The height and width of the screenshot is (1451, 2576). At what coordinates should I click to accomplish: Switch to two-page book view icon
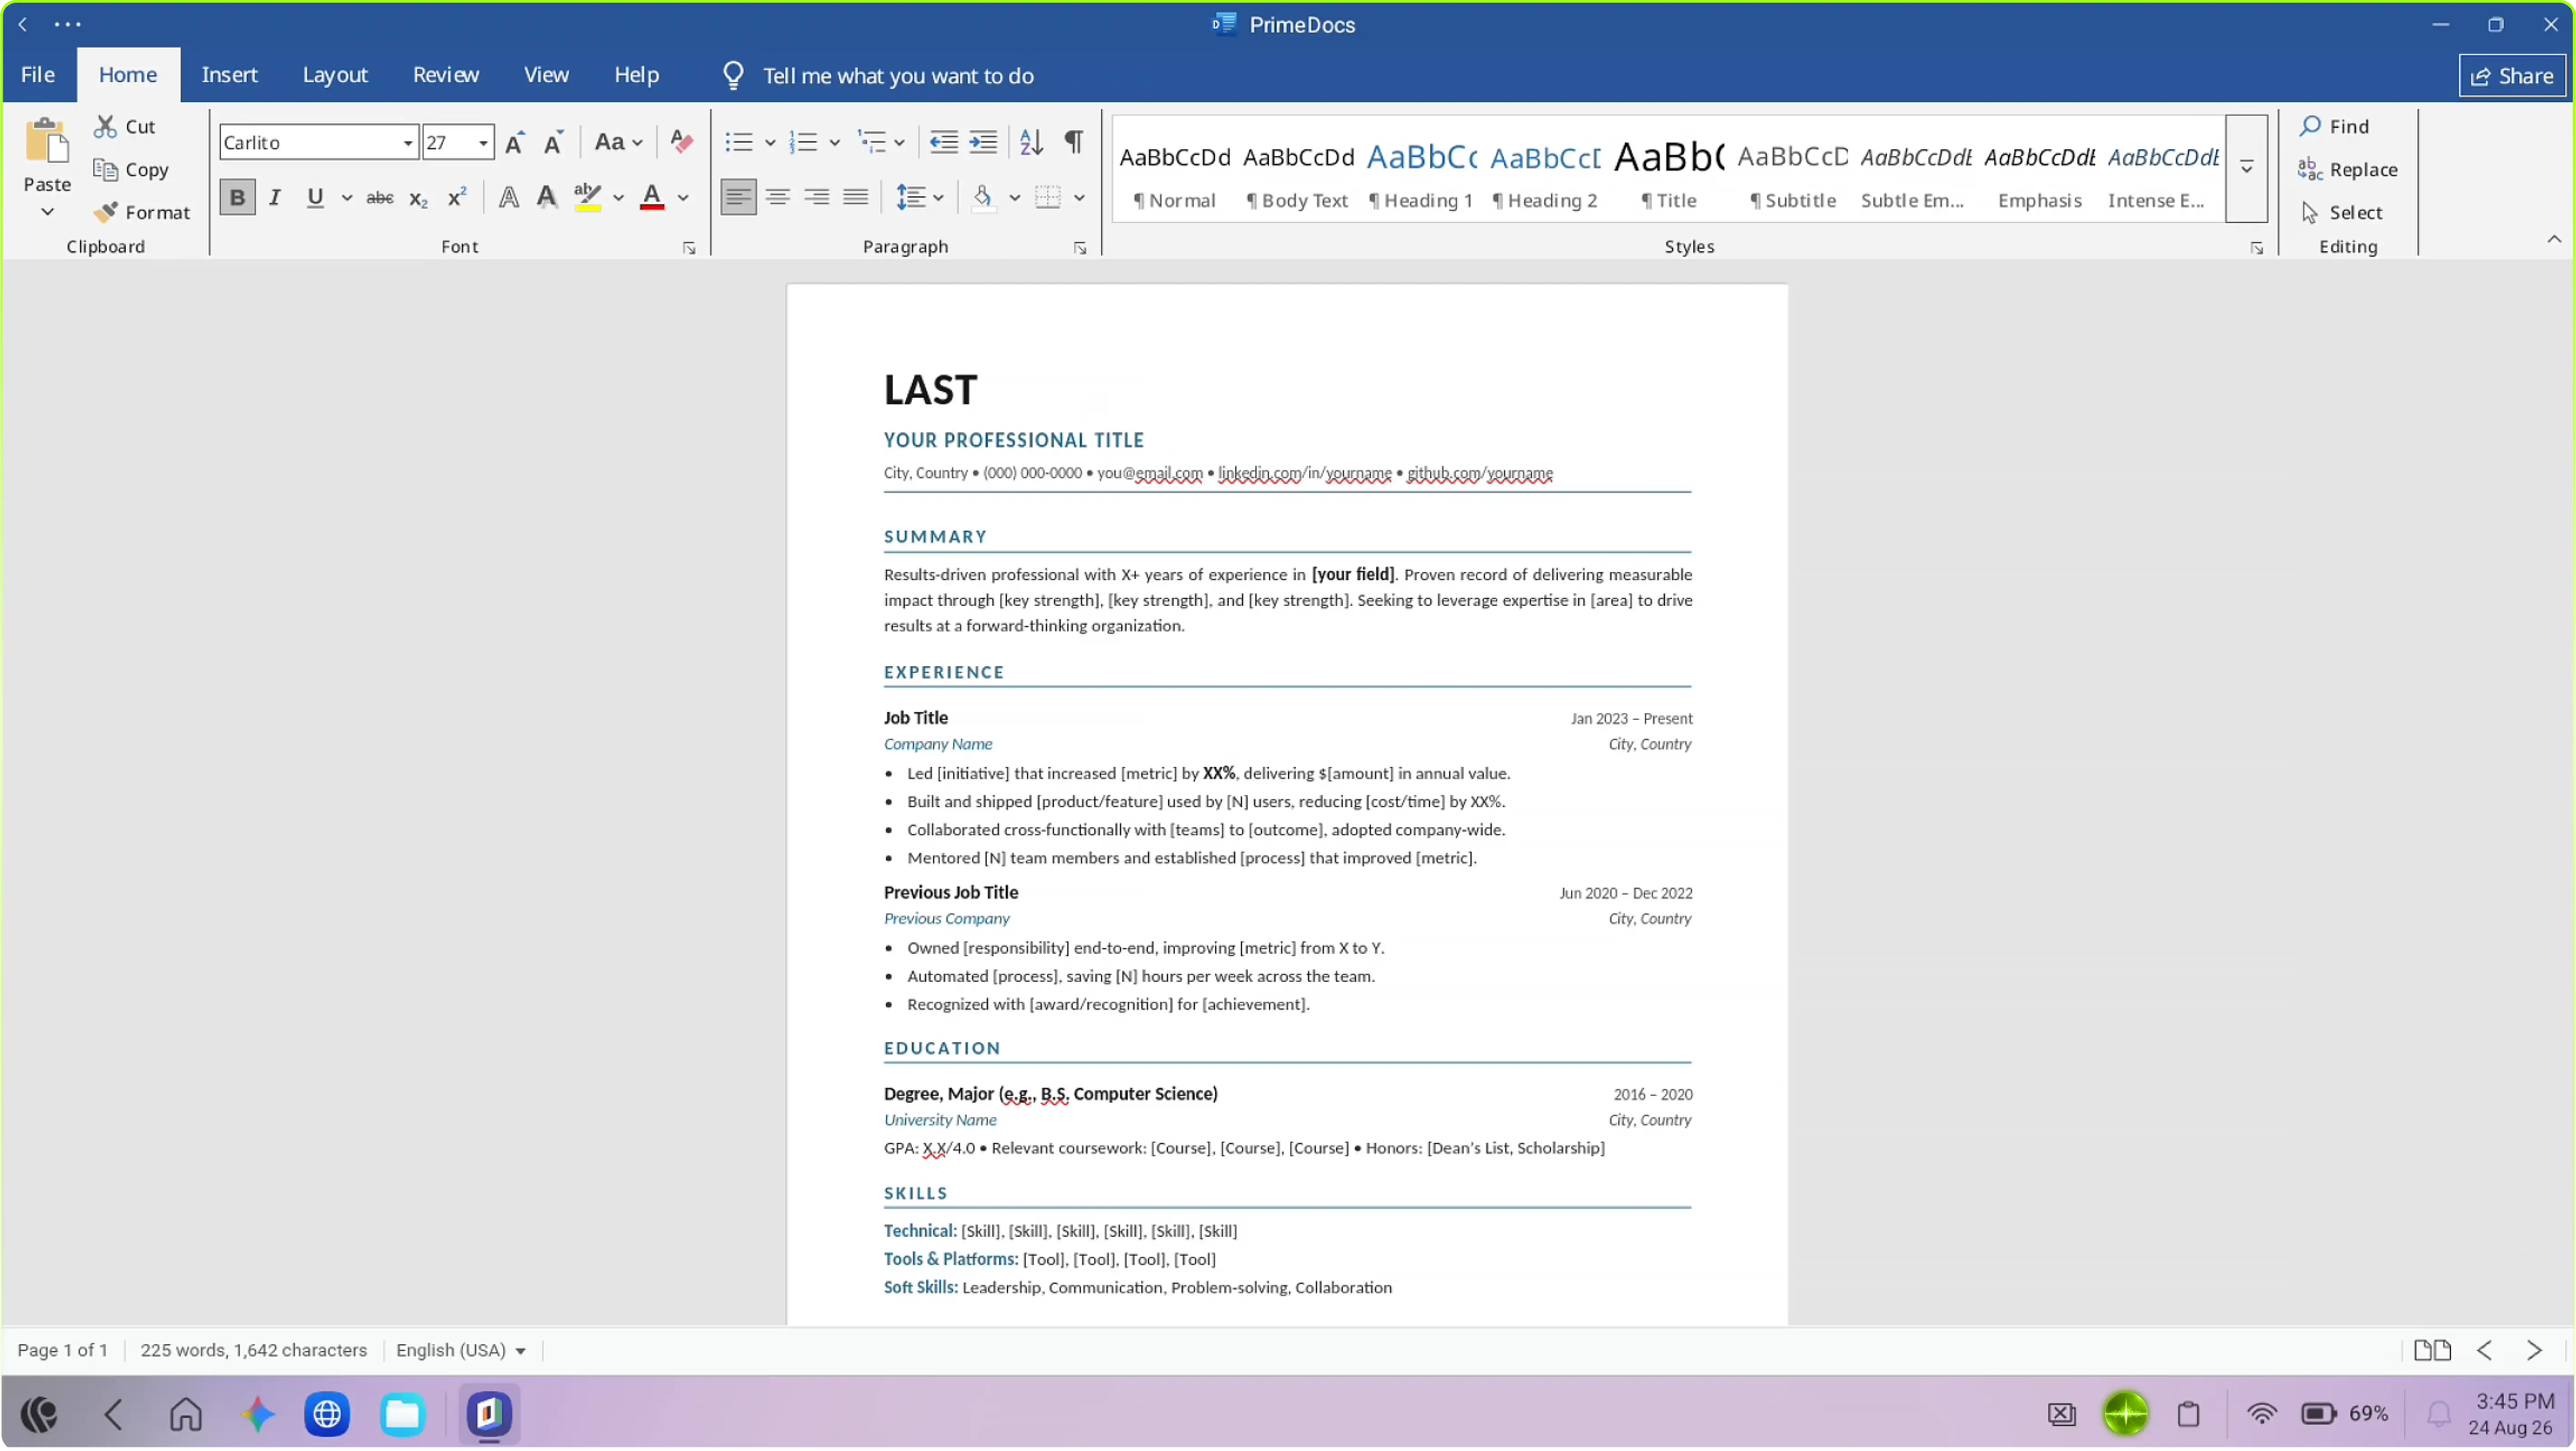pos(2432,1352)
